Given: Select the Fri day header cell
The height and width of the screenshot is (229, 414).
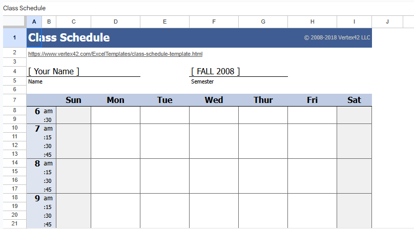Looking at the screenshot, I should tap(312, 100).
